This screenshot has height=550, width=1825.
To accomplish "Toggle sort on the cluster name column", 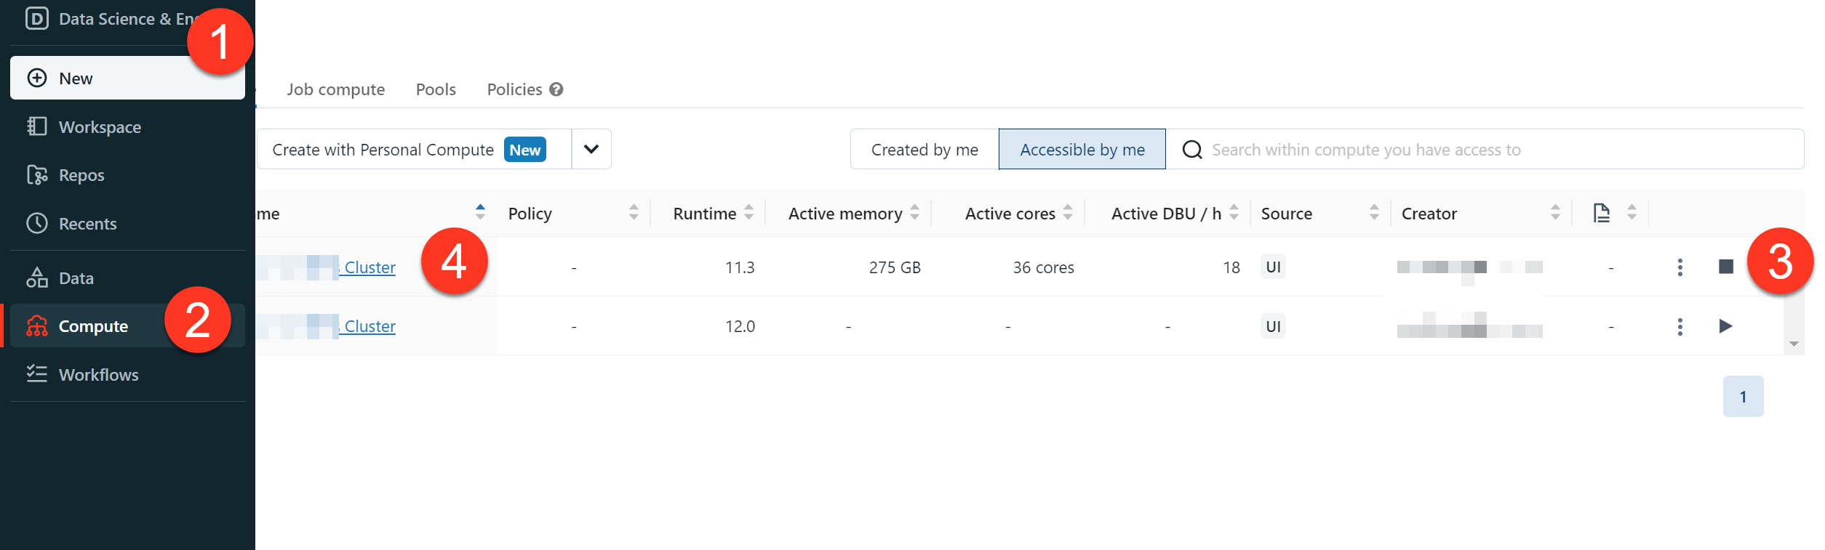I will (481, 212).
